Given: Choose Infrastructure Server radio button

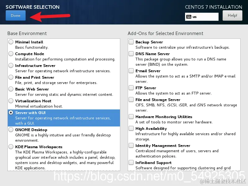Looking at the screenshot, I should pyautogui.click(x=11, y=65).
